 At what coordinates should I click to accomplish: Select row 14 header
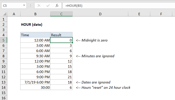pos(3,87)
